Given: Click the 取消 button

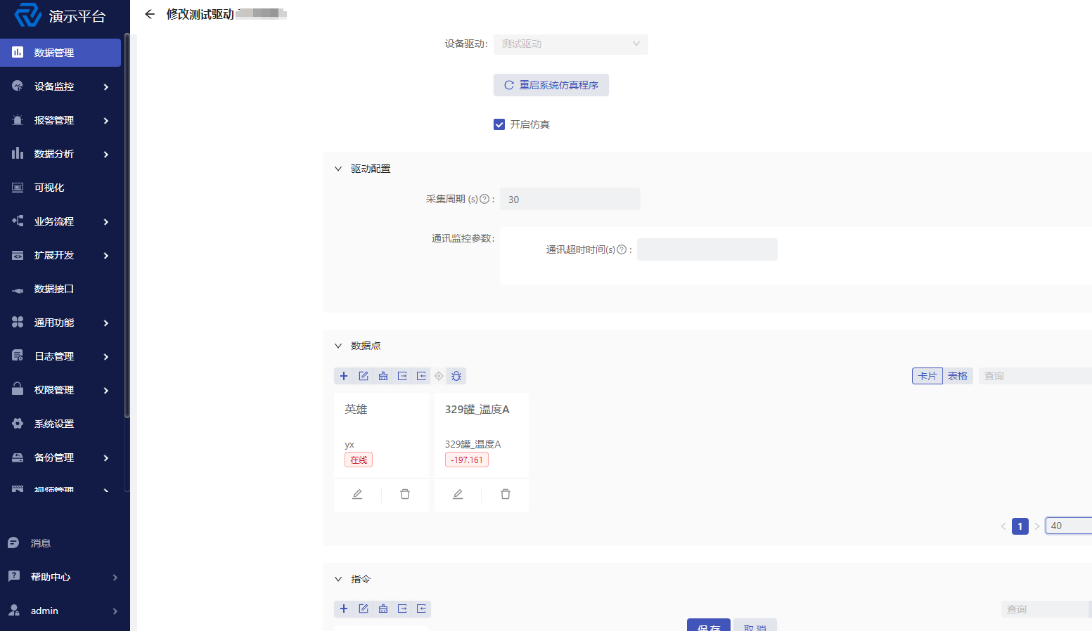Looking at the screenshot, I should click(x=755, y=625).
